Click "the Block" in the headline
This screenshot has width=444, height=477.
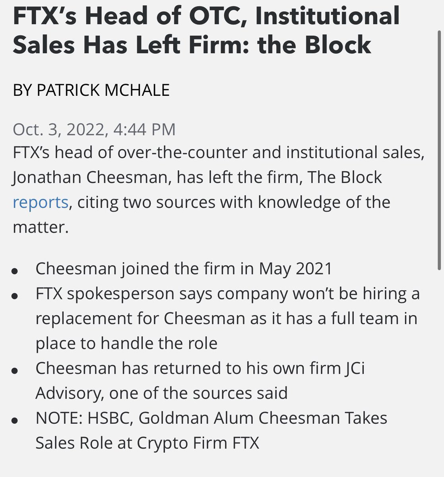314,44
